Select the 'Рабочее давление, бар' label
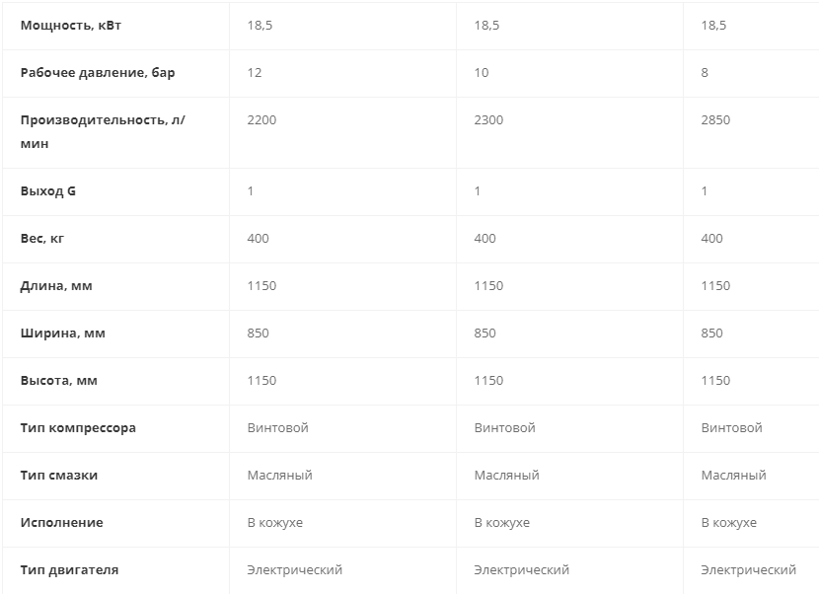Screen dimensions: 819x594 pos(98,73)
